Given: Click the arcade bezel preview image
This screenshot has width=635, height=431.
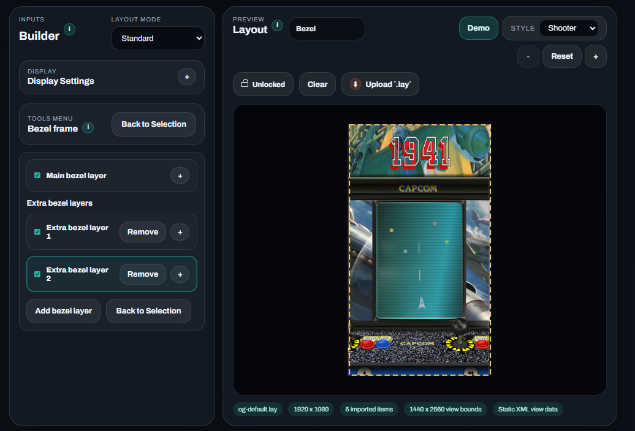Looking at the screenshot, I should point(419,250).
